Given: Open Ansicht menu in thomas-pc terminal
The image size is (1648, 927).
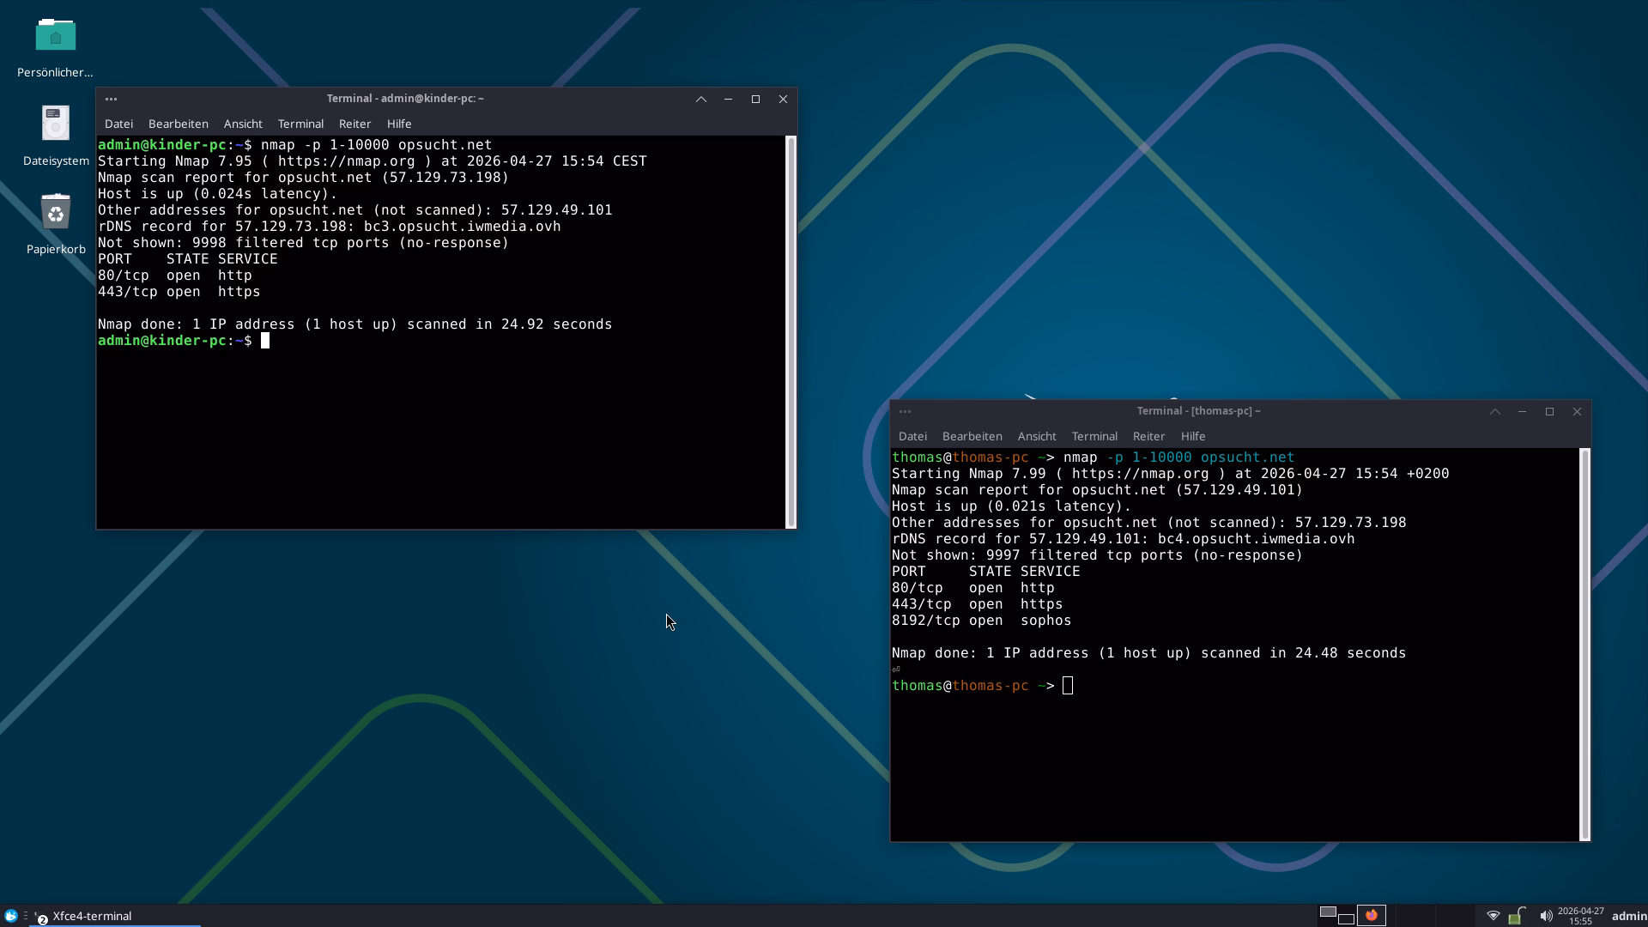Looking at the screenshot, I should coord(1037,436).
